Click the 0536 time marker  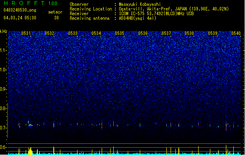tap(143, 33)
